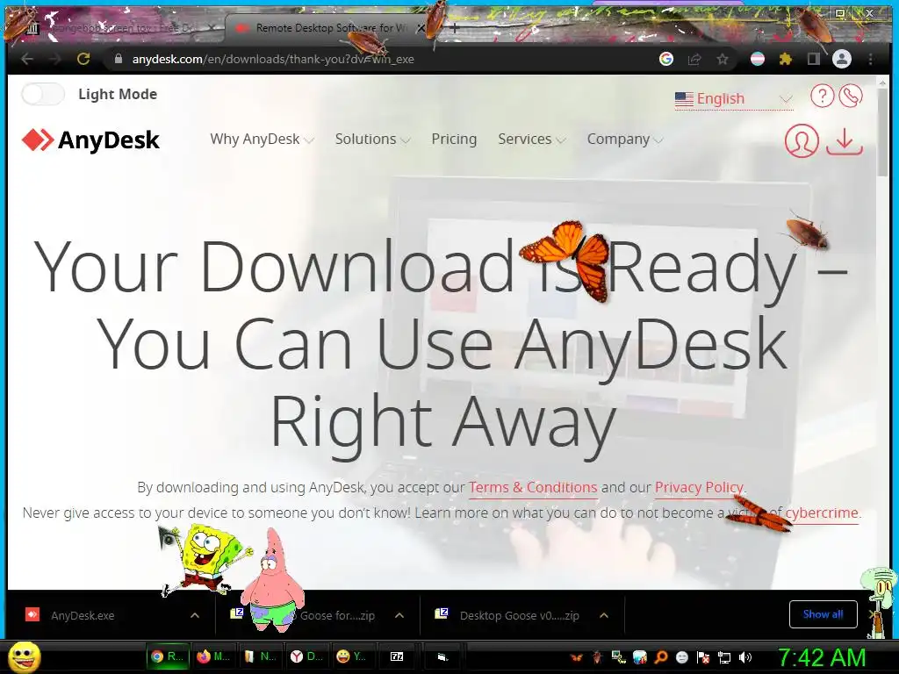Open the pink-blue striped extension icon
This screenshot has height=674, width=899.
click(x=758, y=59)
